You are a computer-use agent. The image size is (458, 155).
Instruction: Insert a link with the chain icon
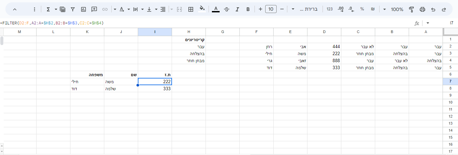pyautogui.click(x=105, y=9)
